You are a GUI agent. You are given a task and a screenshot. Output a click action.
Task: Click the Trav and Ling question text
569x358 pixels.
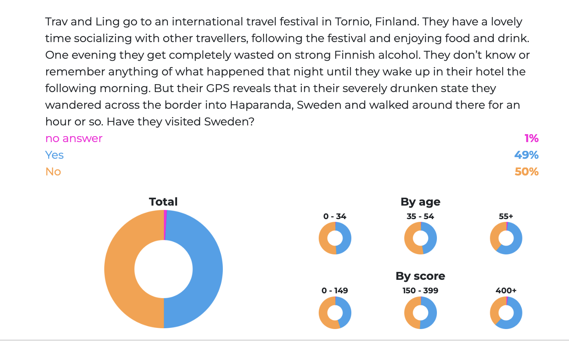pos(286,71)
